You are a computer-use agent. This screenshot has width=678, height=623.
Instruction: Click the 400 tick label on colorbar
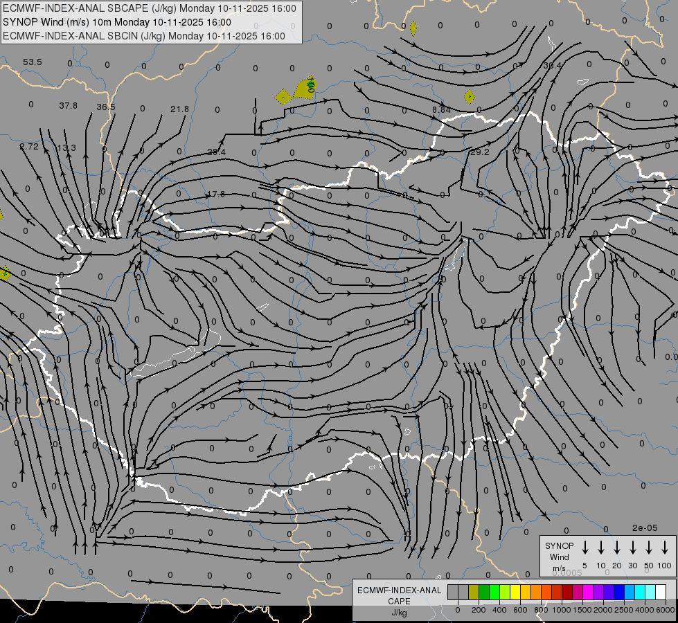pyautogui.click(x=499, y=610)
